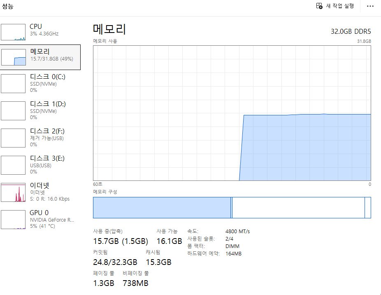The width and height of the screenshot is (381, 295).
Task: Open GPU 0 NVIDIA GeForce entry
Action: coord(40,220)
